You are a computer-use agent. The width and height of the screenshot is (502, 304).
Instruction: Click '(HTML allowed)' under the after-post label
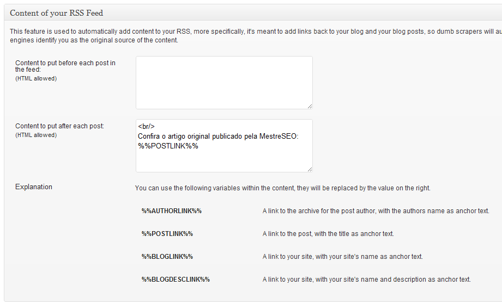coord(36,135)
